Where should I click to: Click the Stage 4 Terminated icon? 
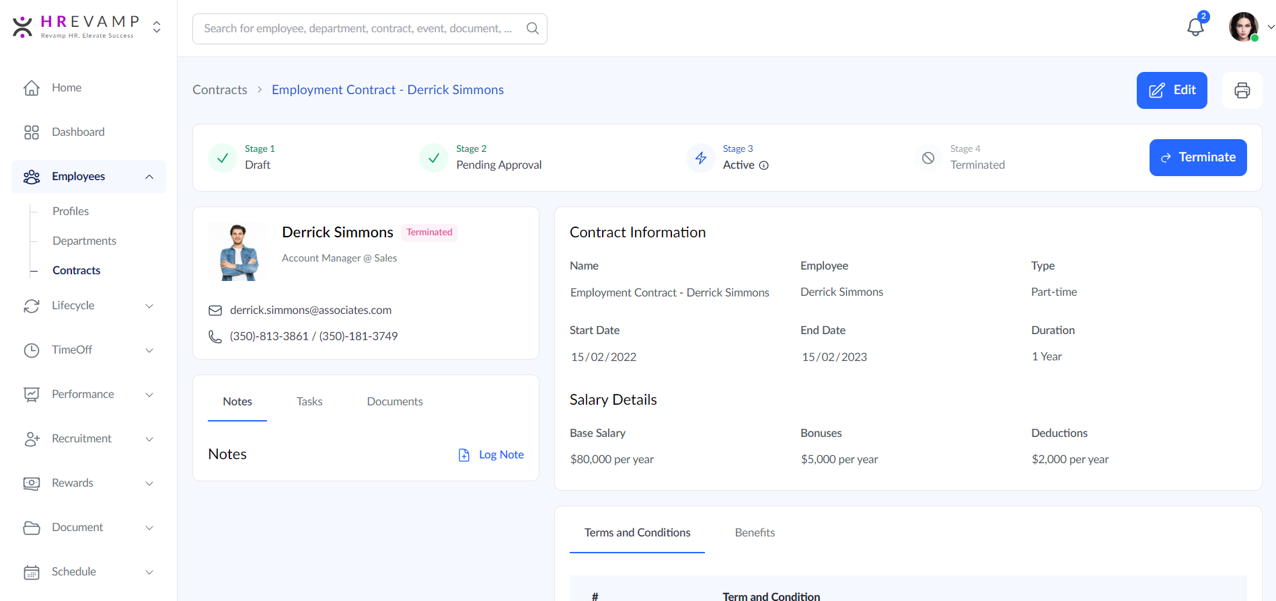928,158
